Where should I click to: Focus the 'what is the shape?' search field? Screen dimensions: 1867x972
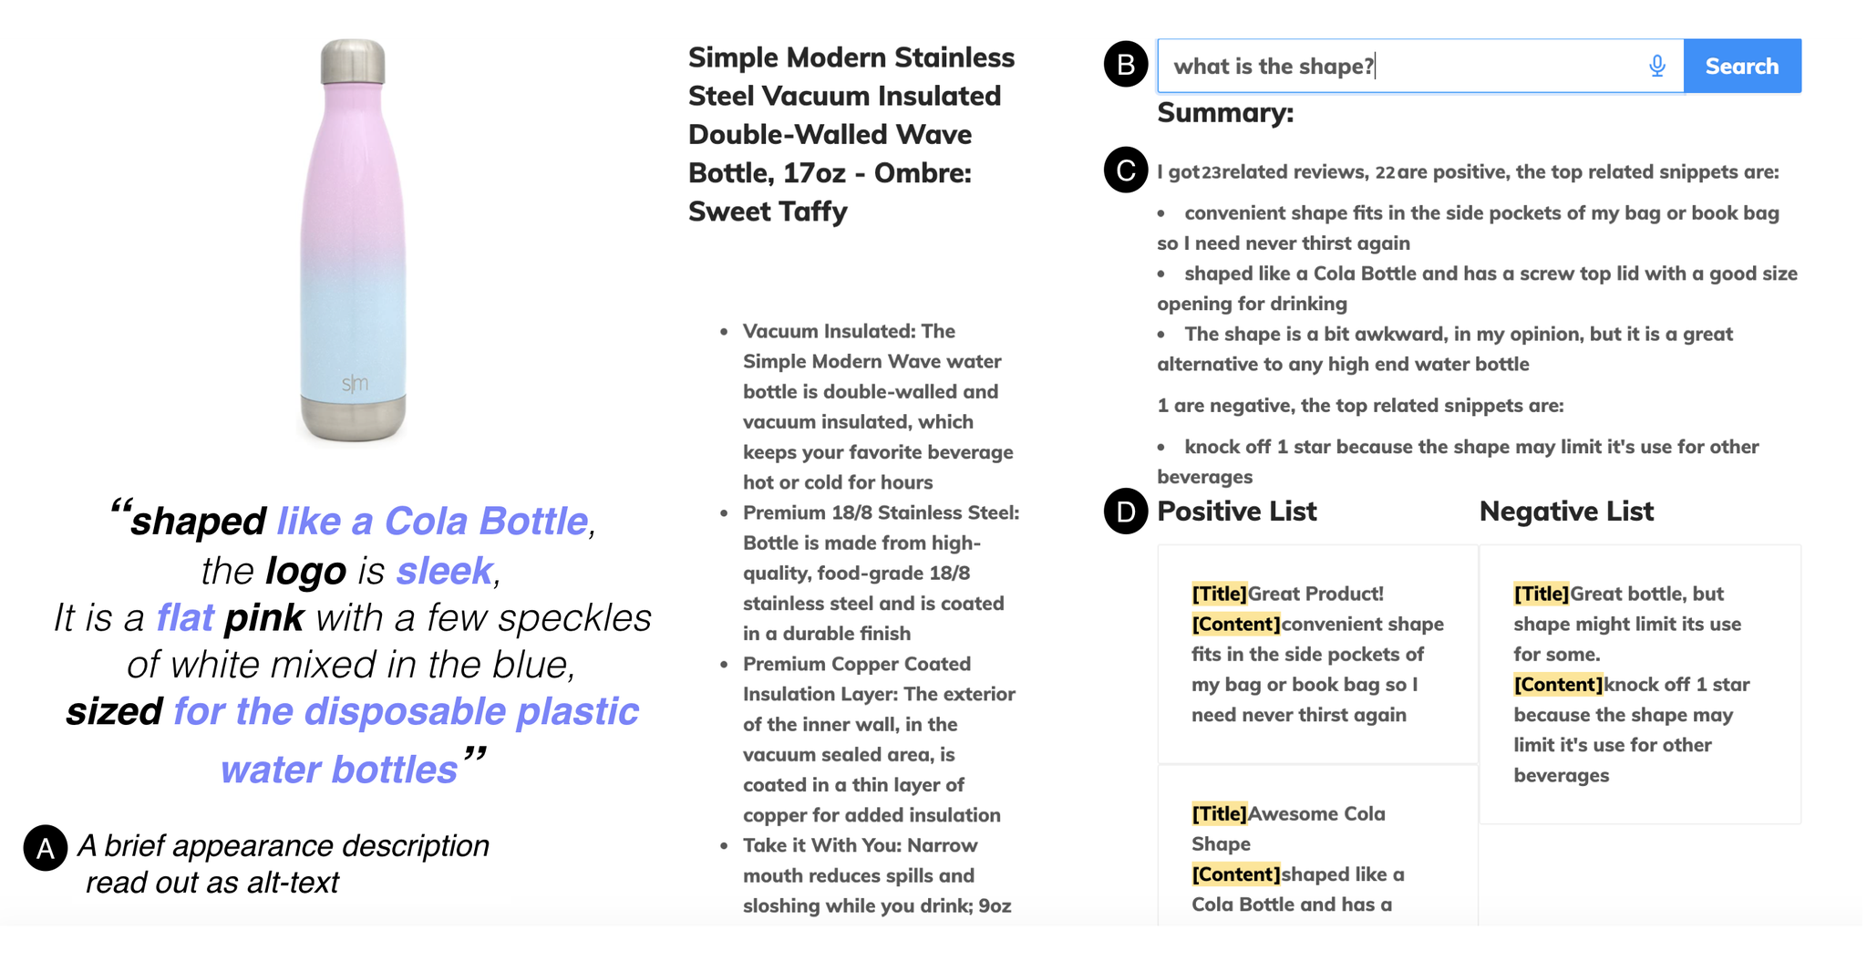(x=1420, y=66)
